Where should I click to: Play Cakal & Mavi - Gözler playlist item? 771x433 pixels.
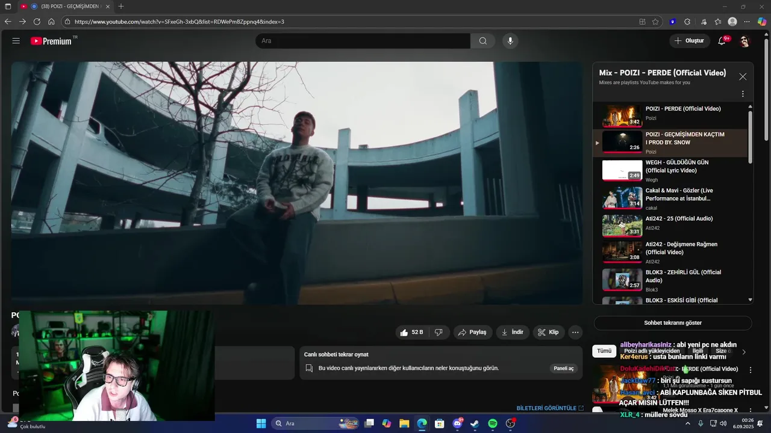670,198
